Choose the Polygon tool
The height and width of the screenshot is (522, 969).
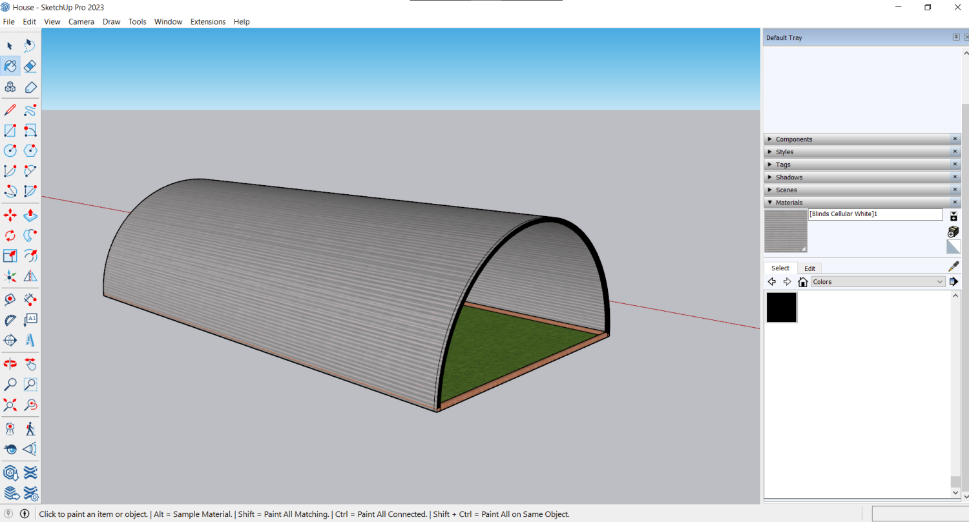pyautogui.click(x=30, y=150)
